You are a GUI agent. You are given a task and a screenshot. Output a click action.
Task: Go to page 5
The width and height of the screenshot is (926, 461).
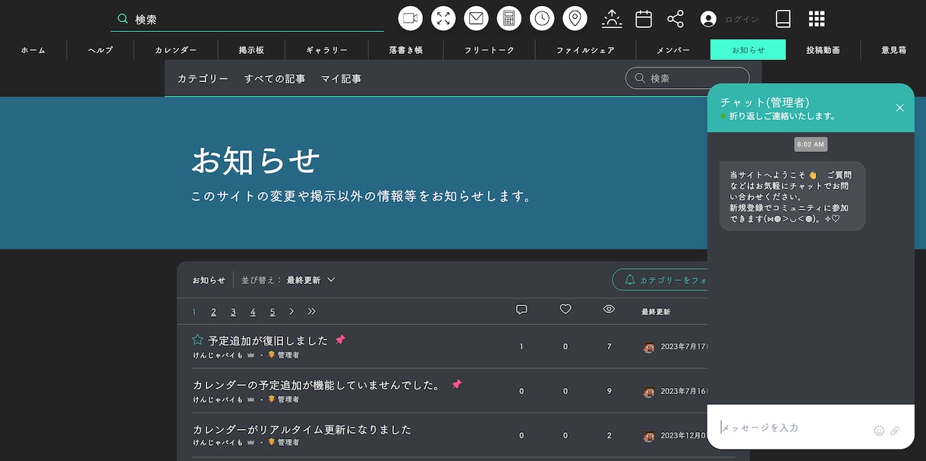pyautogui.click(x=272, y=311)
